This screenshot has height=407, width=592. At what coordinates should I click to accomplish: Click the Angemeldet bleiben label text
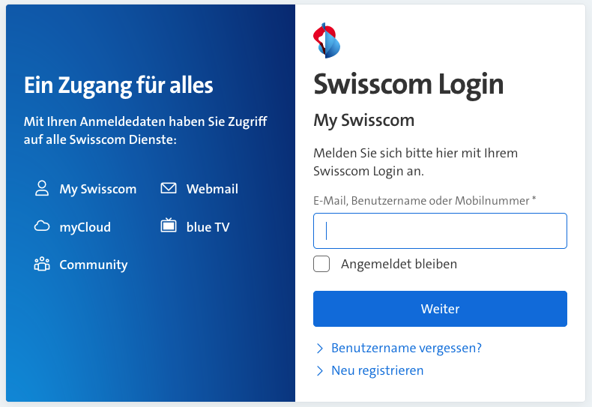pos(399,264)
